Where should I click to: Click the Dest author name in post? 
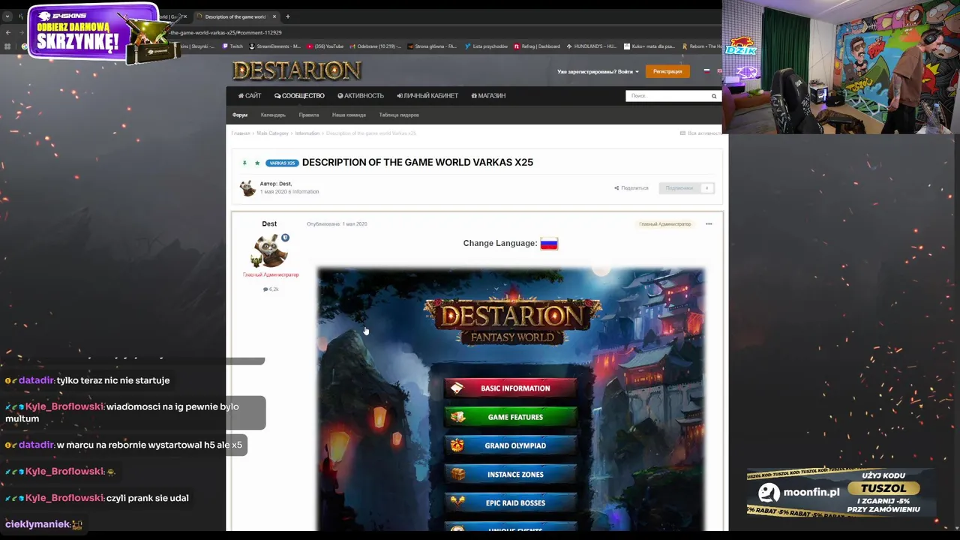[269, 223]
